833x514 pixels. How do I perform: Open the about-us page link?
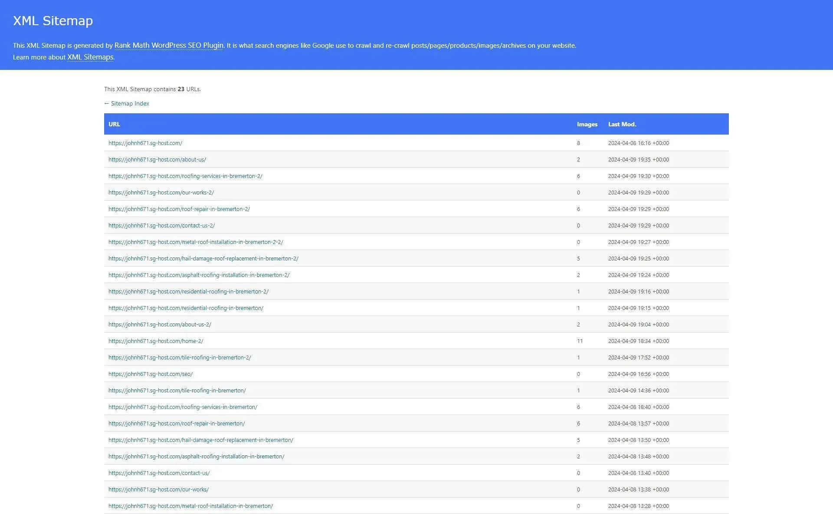click(157, 159)
